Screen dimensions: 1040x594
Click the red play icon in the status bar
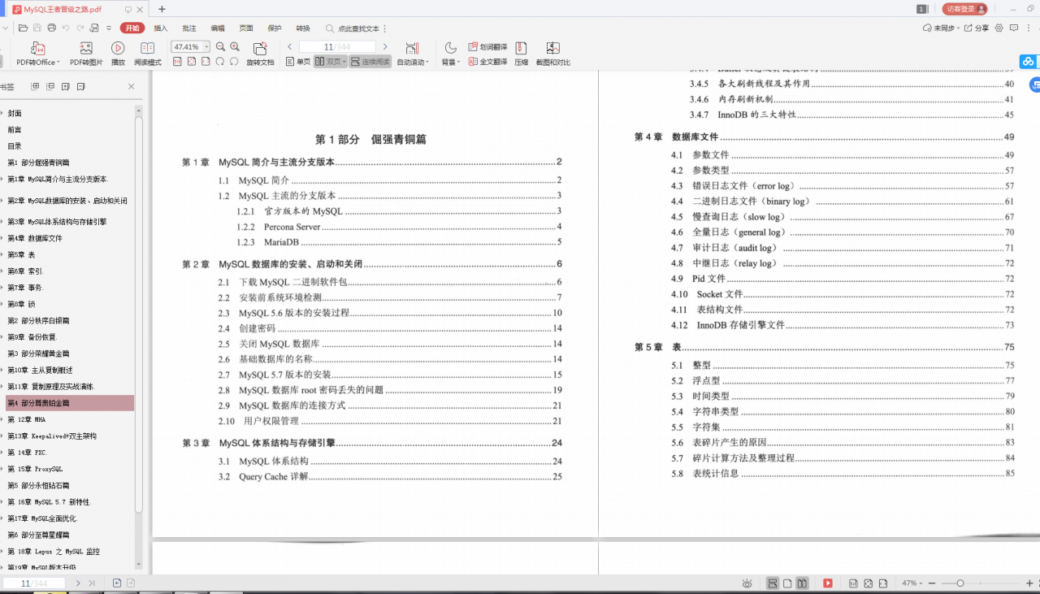tap(827, 583)
